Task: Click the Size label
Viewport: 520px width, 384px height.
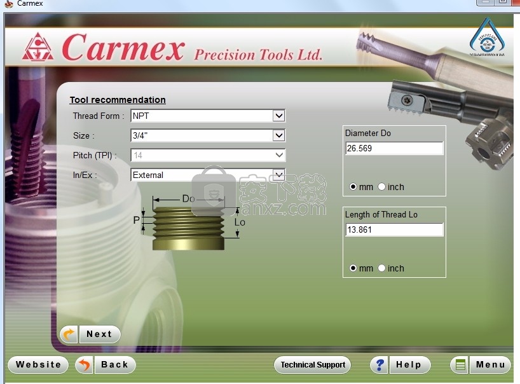Action: 83,135
